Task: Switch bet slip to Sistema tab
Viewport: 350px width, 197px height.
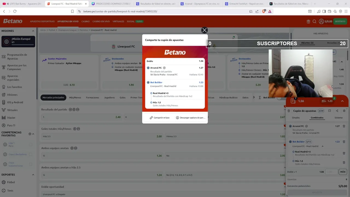Action: 339,118
